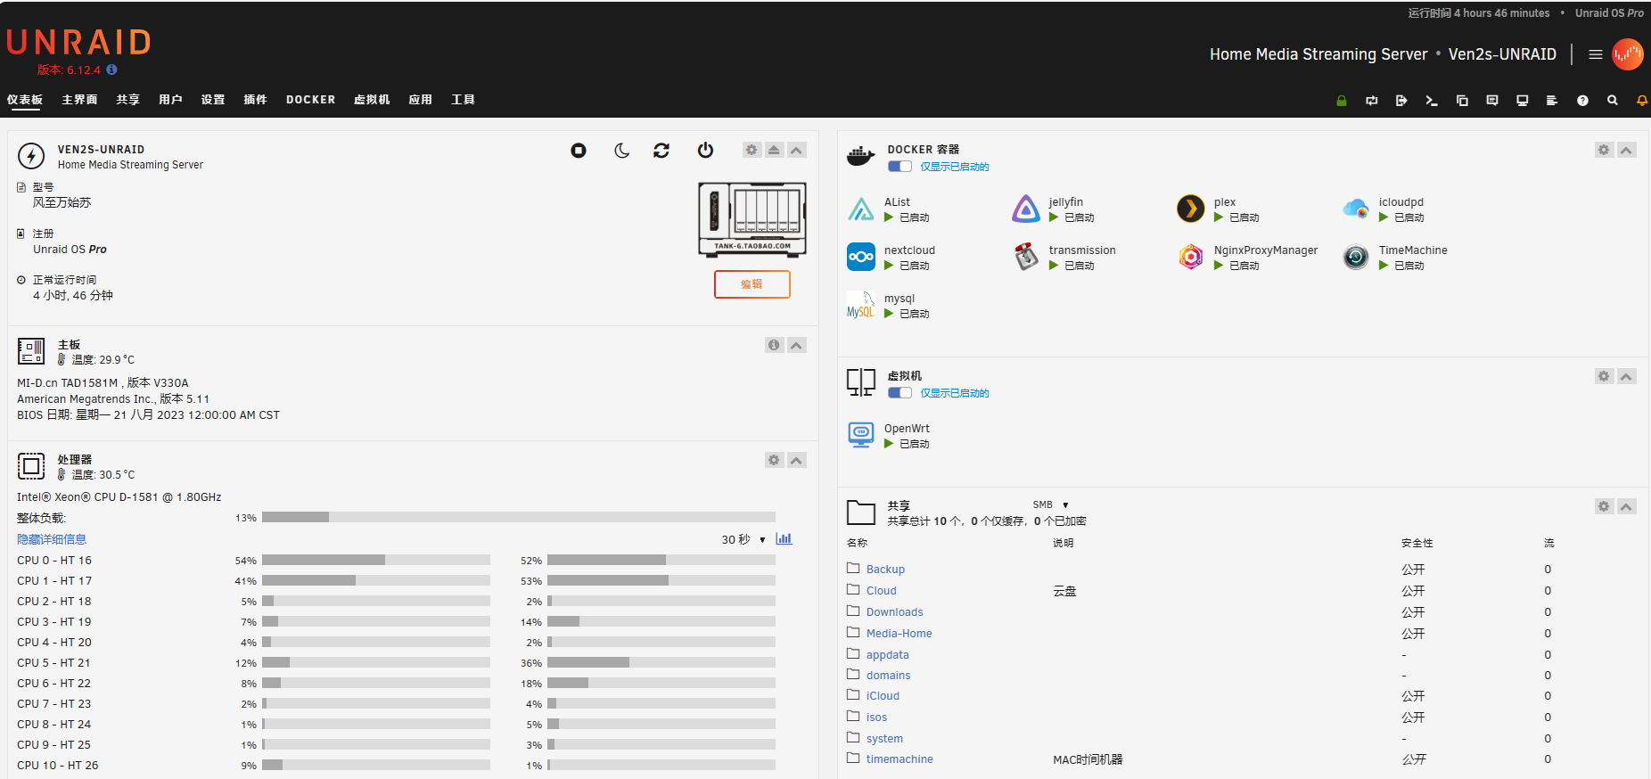Click the reboot arrows icon
Image resolution: width=1651 pixels, height=779 pixels.
(x=661, y=151)
